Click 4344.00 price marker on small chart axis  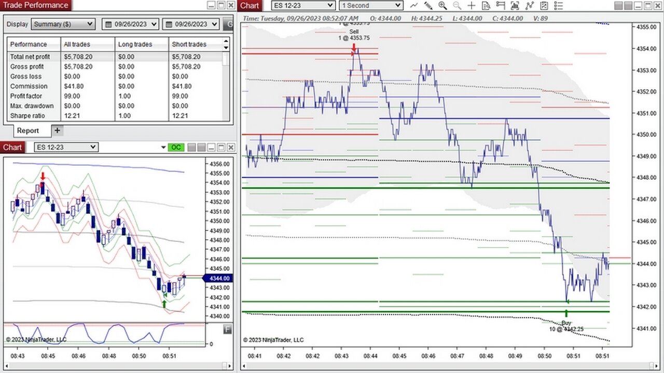(x=218, y=278)
